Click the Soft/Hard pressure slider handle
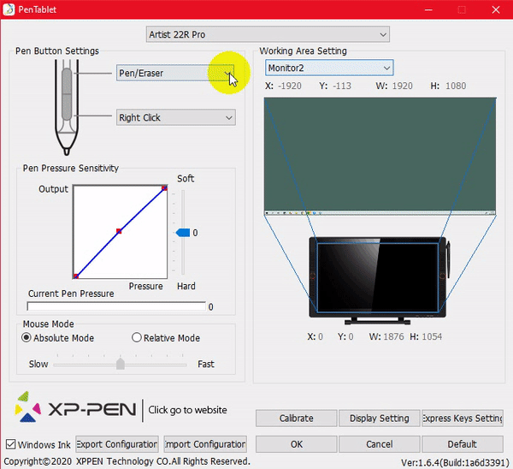This screenshot has width=513, height=469. [183, 233]
